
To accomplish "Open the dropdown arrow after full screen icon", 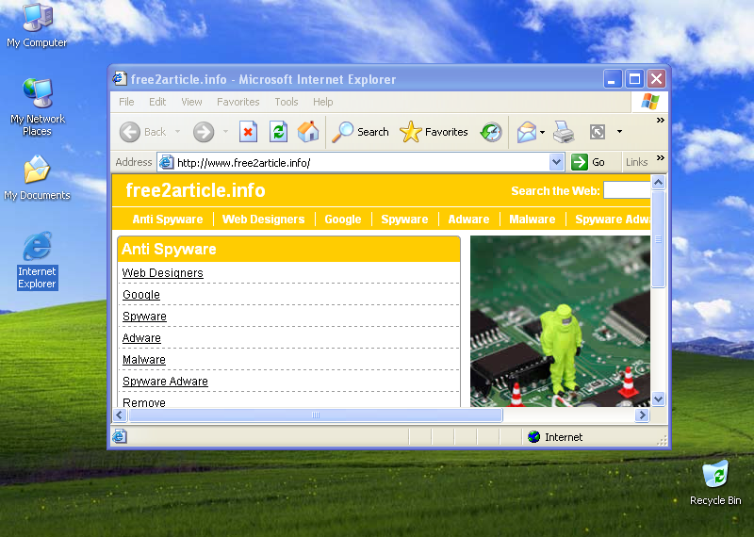I will point(619,131).
